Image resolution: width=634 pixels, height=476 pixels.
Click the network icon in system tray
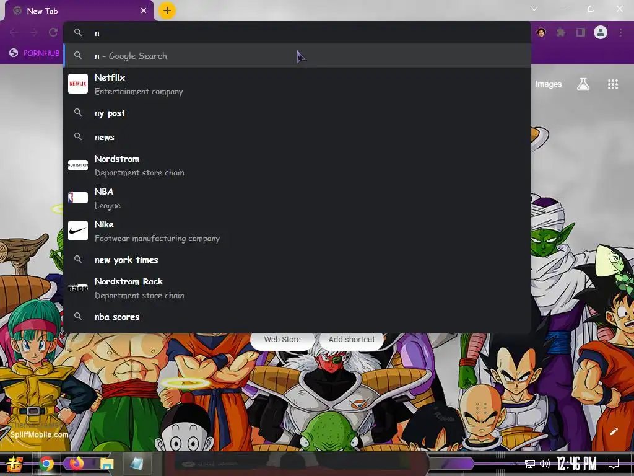pyautogui.click(x=530, y=464)
